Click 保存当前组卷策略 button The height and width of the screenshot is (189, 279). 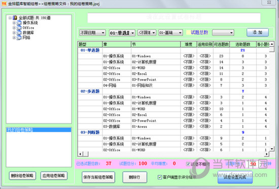click(x=98, y=177)
